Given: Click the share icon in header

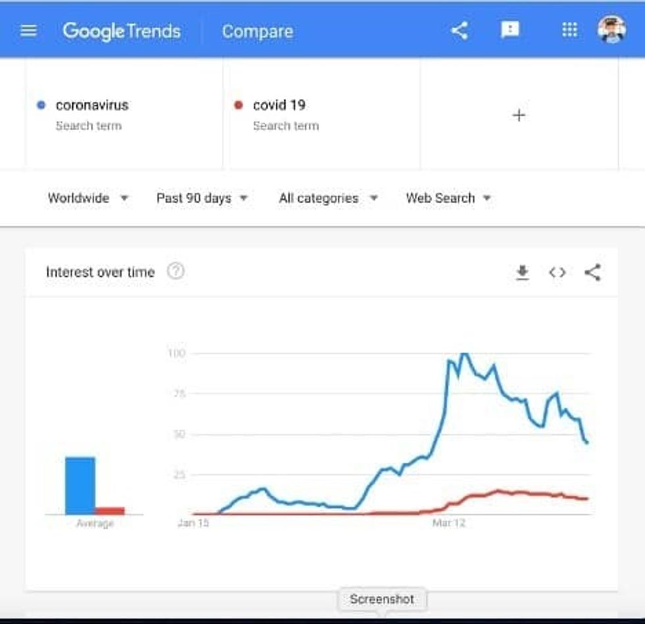Looking at the screenshot, I should 459,30.
